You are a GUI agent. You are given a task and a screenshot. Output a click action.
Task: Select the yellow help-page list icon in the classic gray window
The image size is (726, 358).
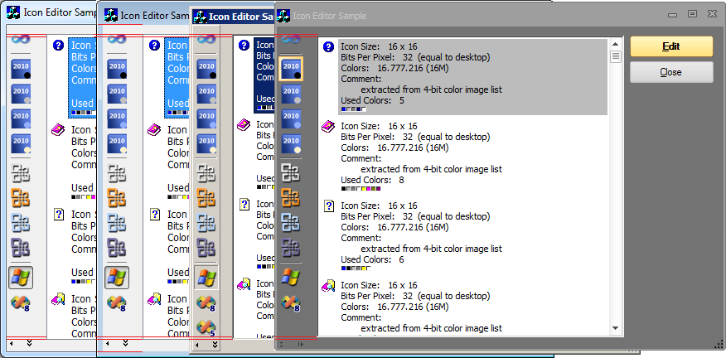tap(244, 204)
